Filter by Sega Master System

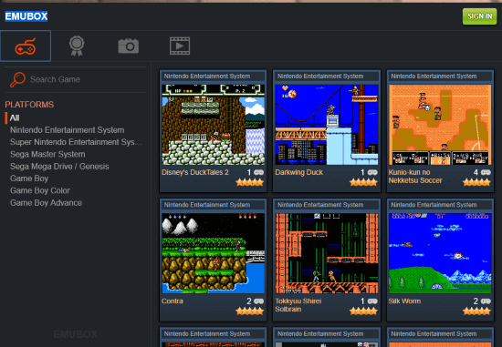click(x=47, y=154)
